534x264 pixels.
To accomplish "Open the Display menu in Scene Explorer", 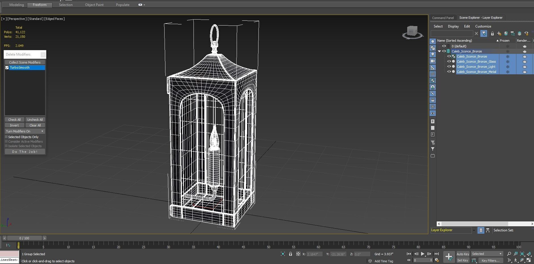I will pyautogui.click(x=453, y=26).
